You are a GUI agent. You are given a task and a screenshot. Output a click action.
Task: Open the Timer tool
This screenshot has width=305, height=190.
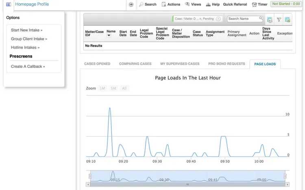pos(259,4)
